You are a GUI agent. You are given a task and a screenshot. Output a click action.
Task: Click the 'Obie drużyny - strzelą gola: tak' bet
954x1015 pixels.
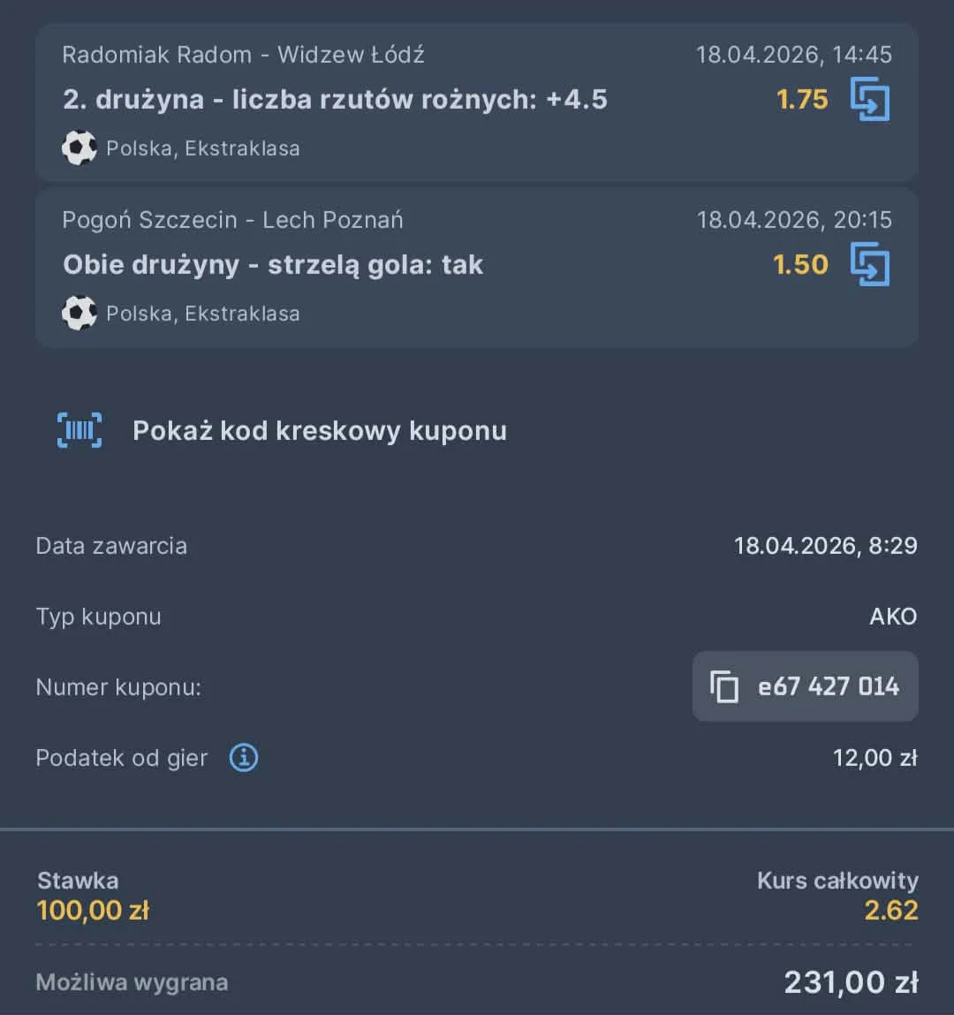[x=273, y=264]
